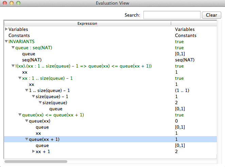Image resolution: width=225 pixels, height=167 pixels.
Task: Collapse the universal quantifier !(xx) node
Action: point(13,66)
